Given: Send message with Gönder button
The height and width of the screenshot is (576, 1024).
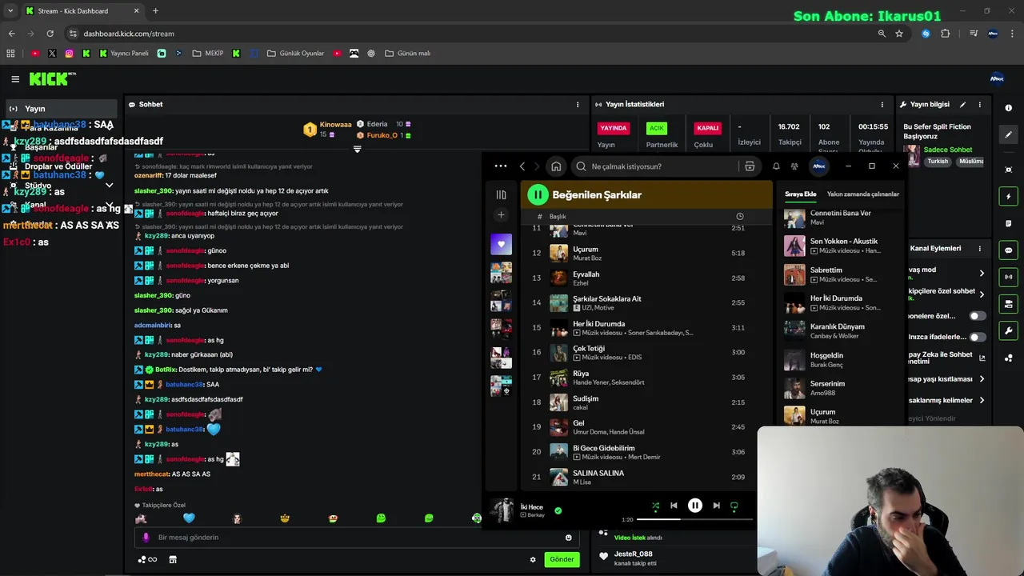Looking at the screenshot, I should [562, 559].
